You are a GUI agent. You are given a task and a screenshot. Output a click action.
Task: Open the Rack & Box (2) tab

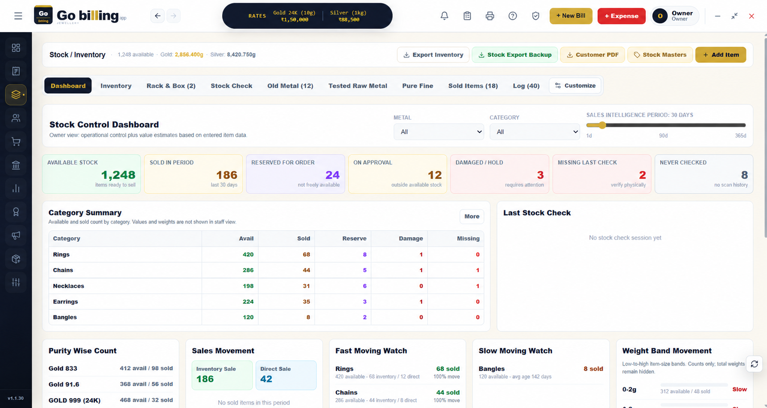pos(171,86)
